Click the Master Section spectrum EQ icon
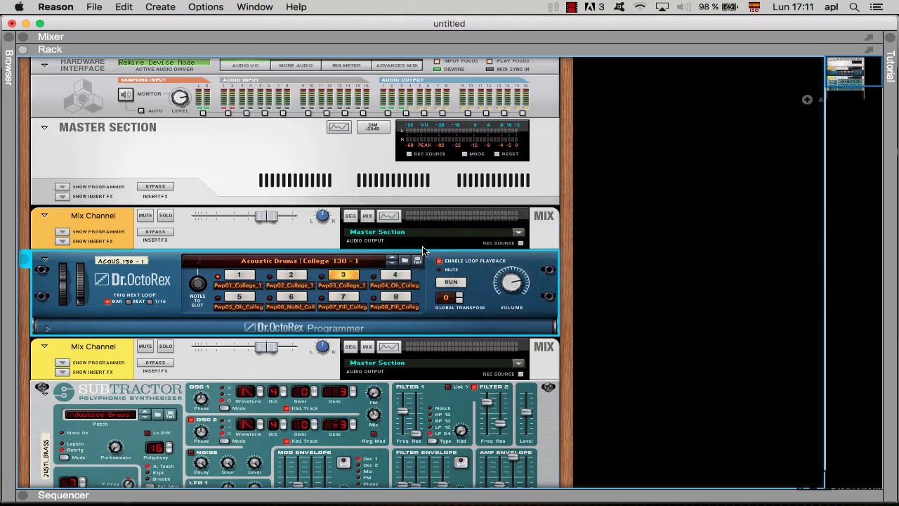 click(x=339, y=126)
